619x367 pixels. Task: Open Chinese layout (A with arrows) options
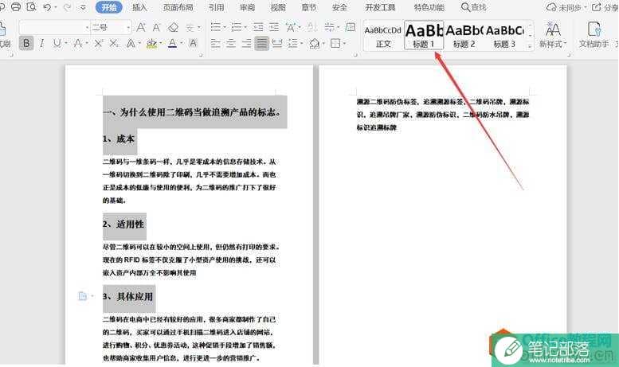(x=291, y=27)
